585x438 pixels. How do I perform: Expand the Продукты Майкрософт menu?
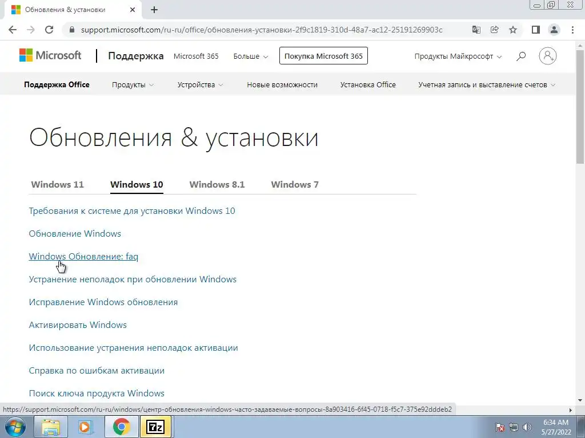coord(458,56)
